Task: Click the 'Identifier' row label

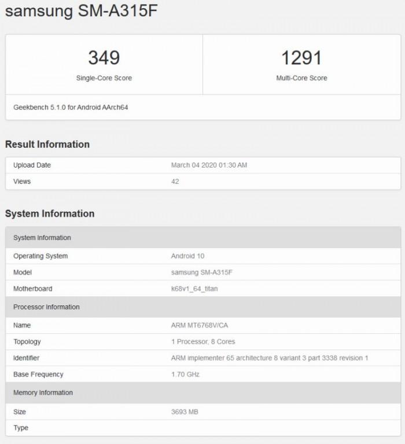Action: pos(26,358)
